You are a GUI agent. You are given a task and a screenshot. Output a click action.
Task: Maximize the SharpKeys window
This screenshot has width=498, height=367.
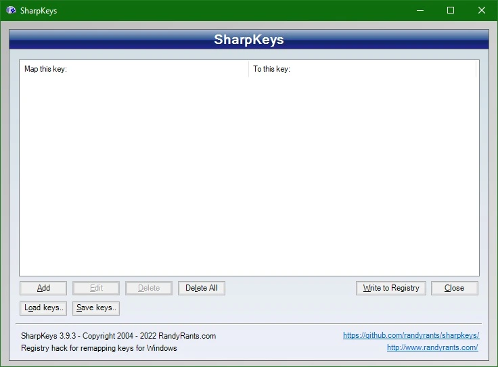pyautogui.click(x=451, y=10)
